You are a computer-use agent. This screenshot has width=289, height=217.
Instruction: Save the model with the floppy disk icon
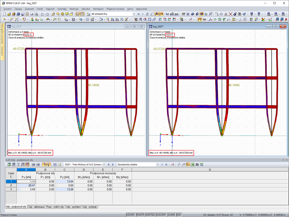(x=22, y=14)
